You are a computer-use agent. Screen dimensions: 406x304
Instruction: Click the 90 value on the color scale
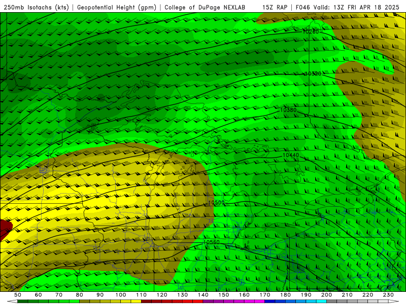click(100, 295)
